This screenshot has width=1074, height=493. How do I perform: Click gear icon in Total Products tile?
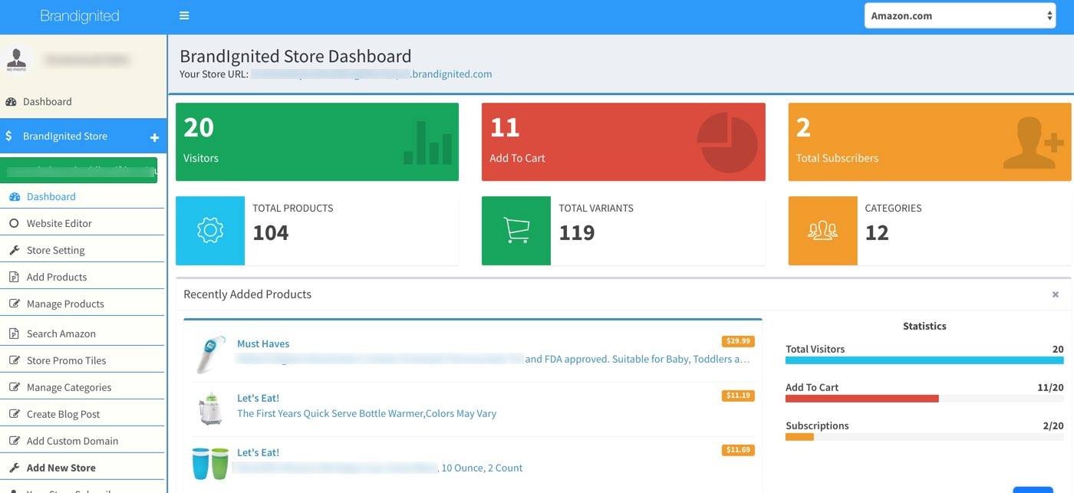(x=210, y=231)
